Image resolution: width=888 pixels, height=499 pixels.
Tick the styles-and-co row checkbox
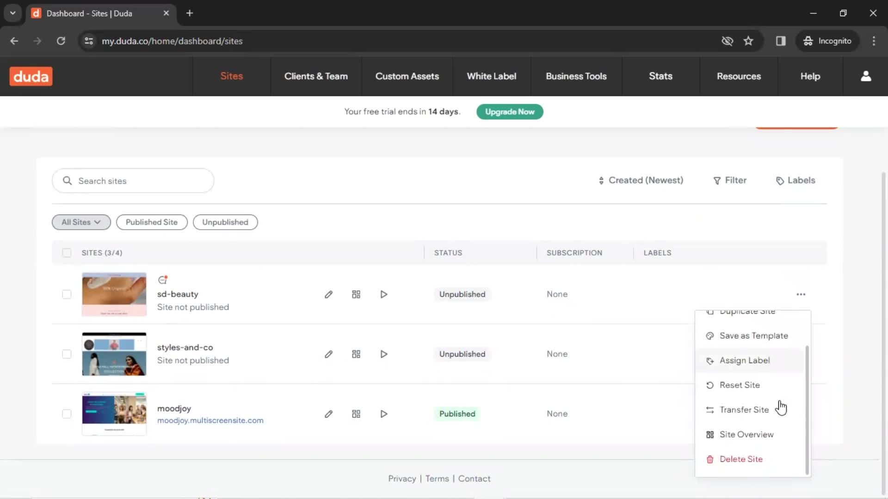[x=67, y=354]
